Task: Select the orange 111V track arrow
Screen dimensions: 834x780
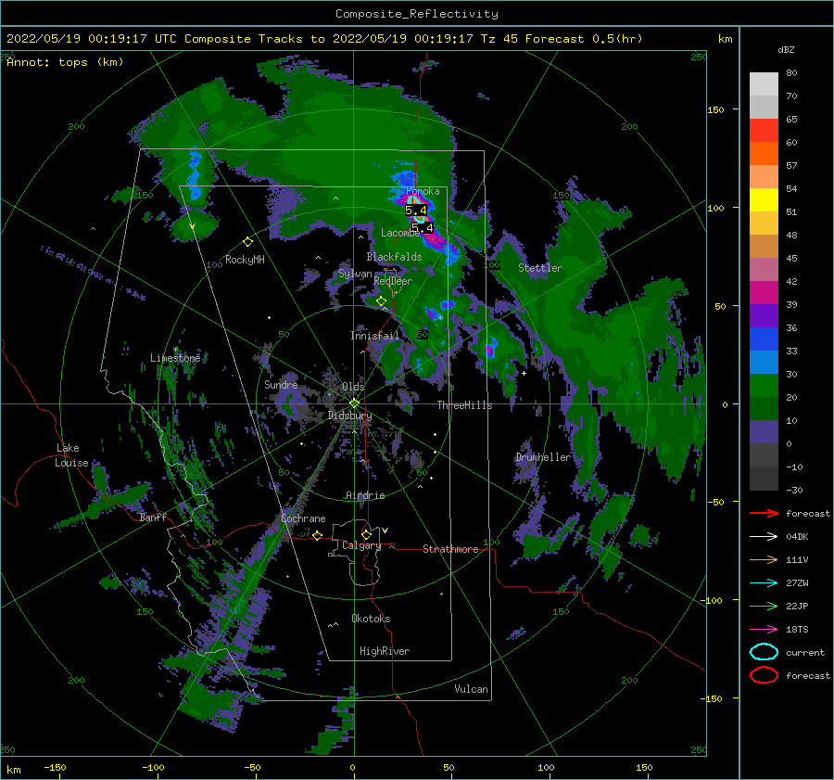Action: point(764,559)
